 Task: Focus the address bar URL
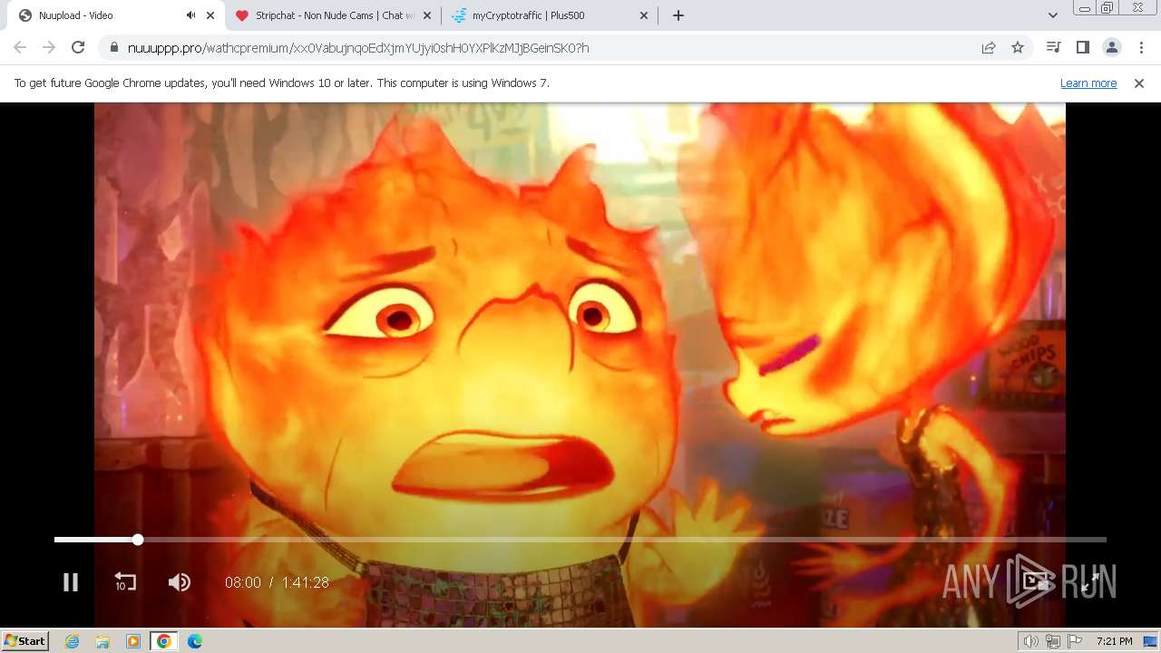(358, 47)
